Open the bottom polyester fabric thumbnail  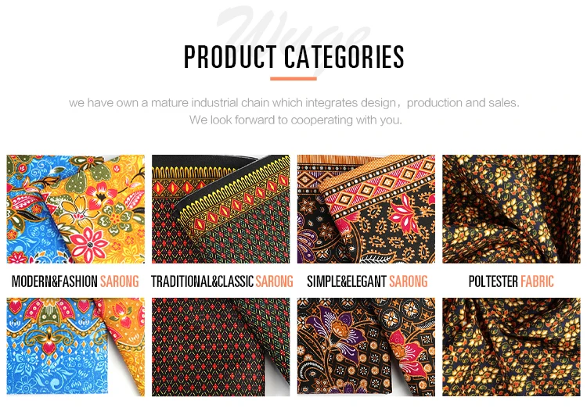click(511, 347)
